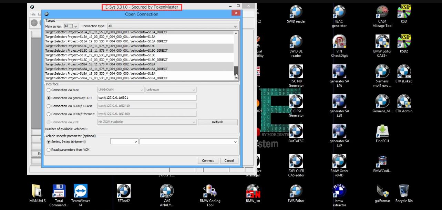
Task: Click the Connect button
Action: coord(208,160)
